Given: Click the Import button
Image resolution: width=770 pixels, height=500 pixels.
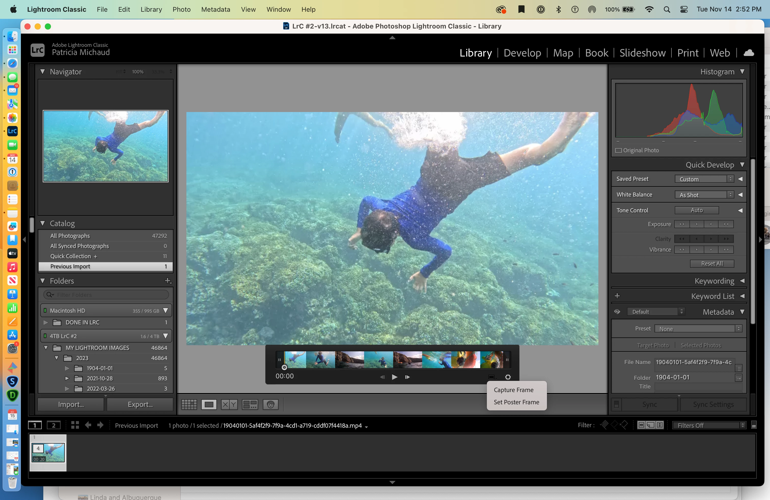Looking at the screenshot, I should pyautogui.click(x=71, y=404).
